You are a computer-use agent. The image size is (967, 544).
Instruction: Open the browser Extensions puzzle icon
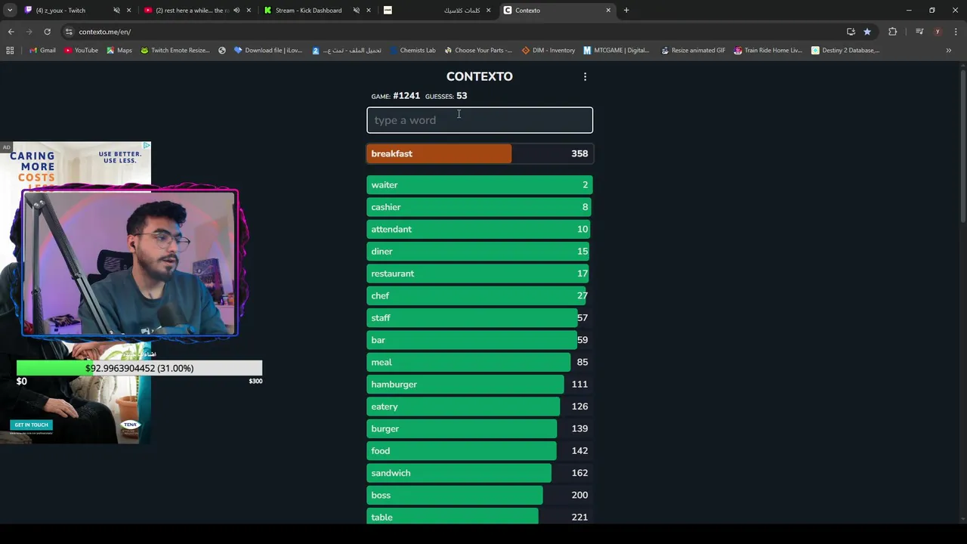pos(893,32)
